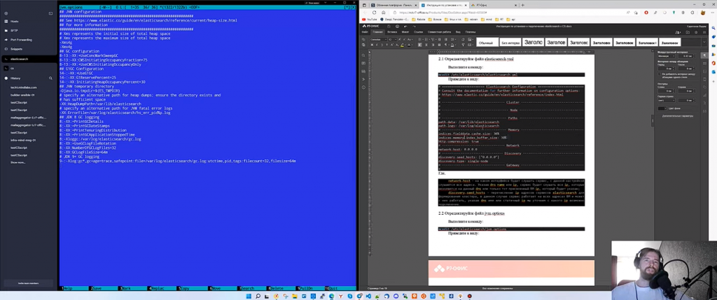Click print icon in R7 header

tap(398, 27)
